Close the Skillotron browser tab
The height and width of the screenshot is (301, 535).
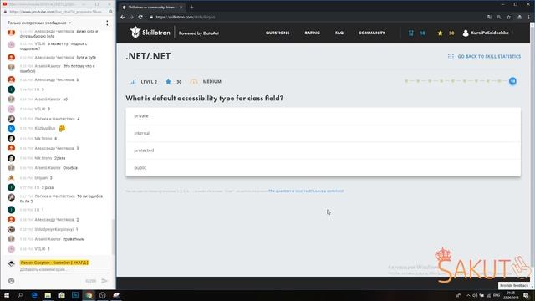(181, 8)
